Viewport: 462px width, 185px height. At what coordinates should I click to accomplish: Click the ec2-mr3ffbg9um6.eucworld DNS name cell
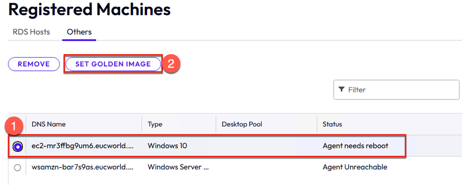[x=82, y=146]
